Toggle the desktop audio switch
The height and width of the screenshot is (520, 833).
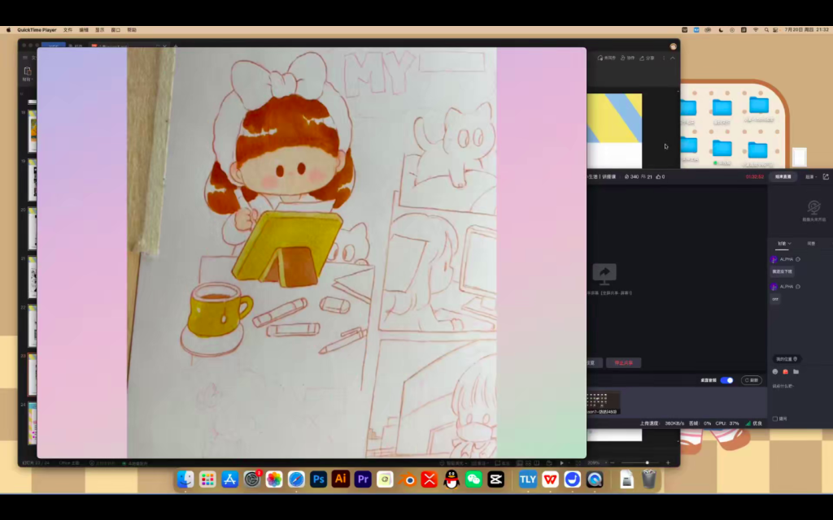(726, 380)
